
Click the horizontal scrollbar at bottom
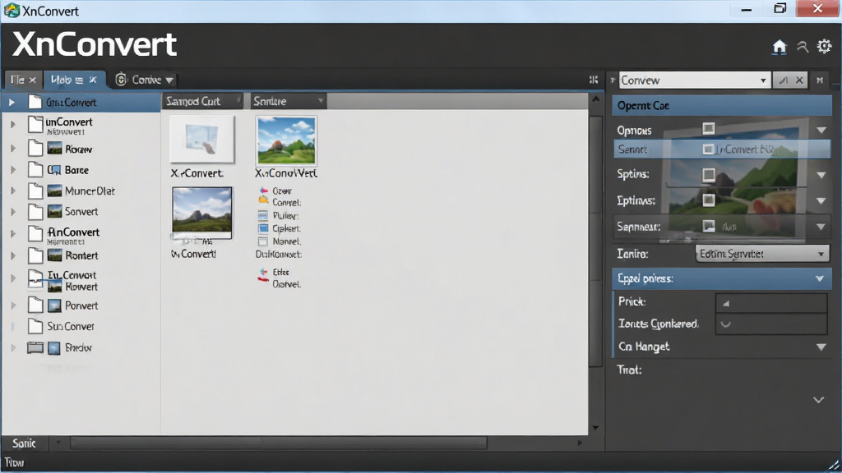(280, 443)
